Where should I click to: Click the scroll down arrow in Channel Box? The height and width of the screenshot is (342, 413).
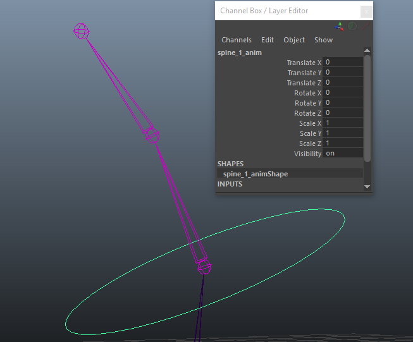point(367,186)
